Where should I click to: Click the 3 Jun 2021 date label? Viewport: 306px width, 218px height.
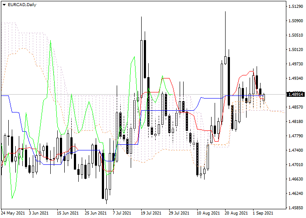[38, 213]
